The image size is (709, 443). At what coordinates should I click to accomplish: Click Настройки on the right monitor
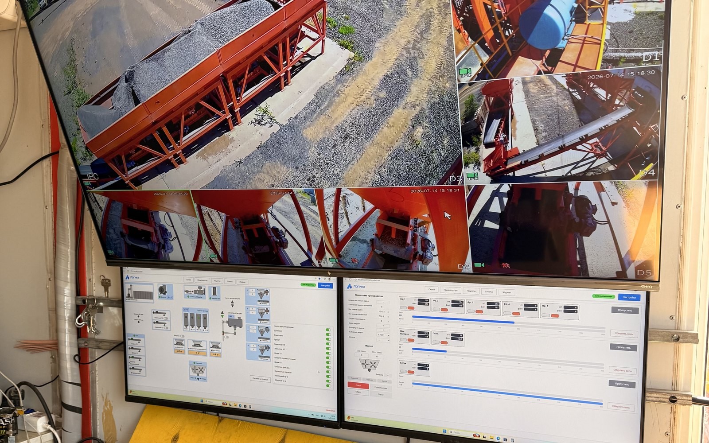click(629, 298)
